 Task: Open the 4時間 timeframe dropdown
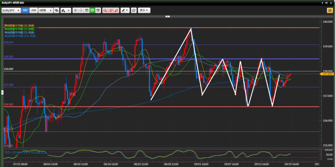click(x=45, y=10)
